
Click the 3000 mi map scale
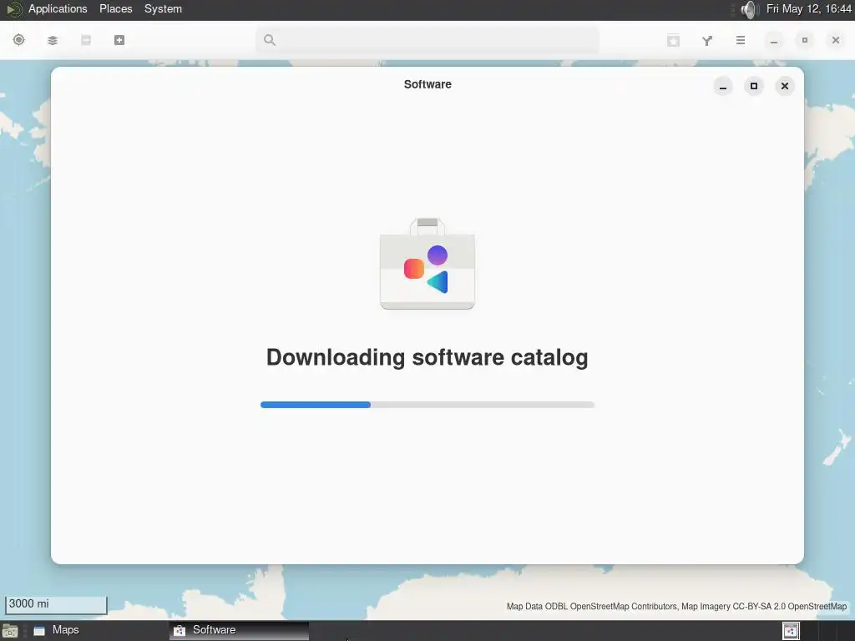click(56, 604)
